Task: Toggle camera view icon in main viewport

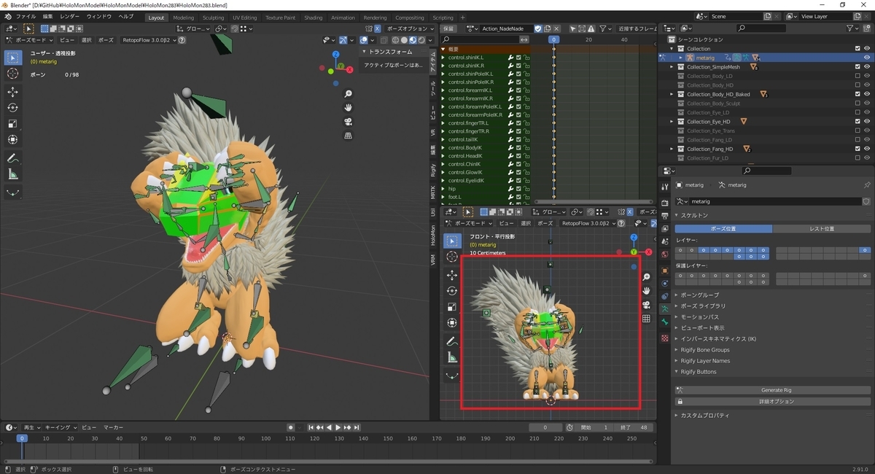Action: [349, 122]
